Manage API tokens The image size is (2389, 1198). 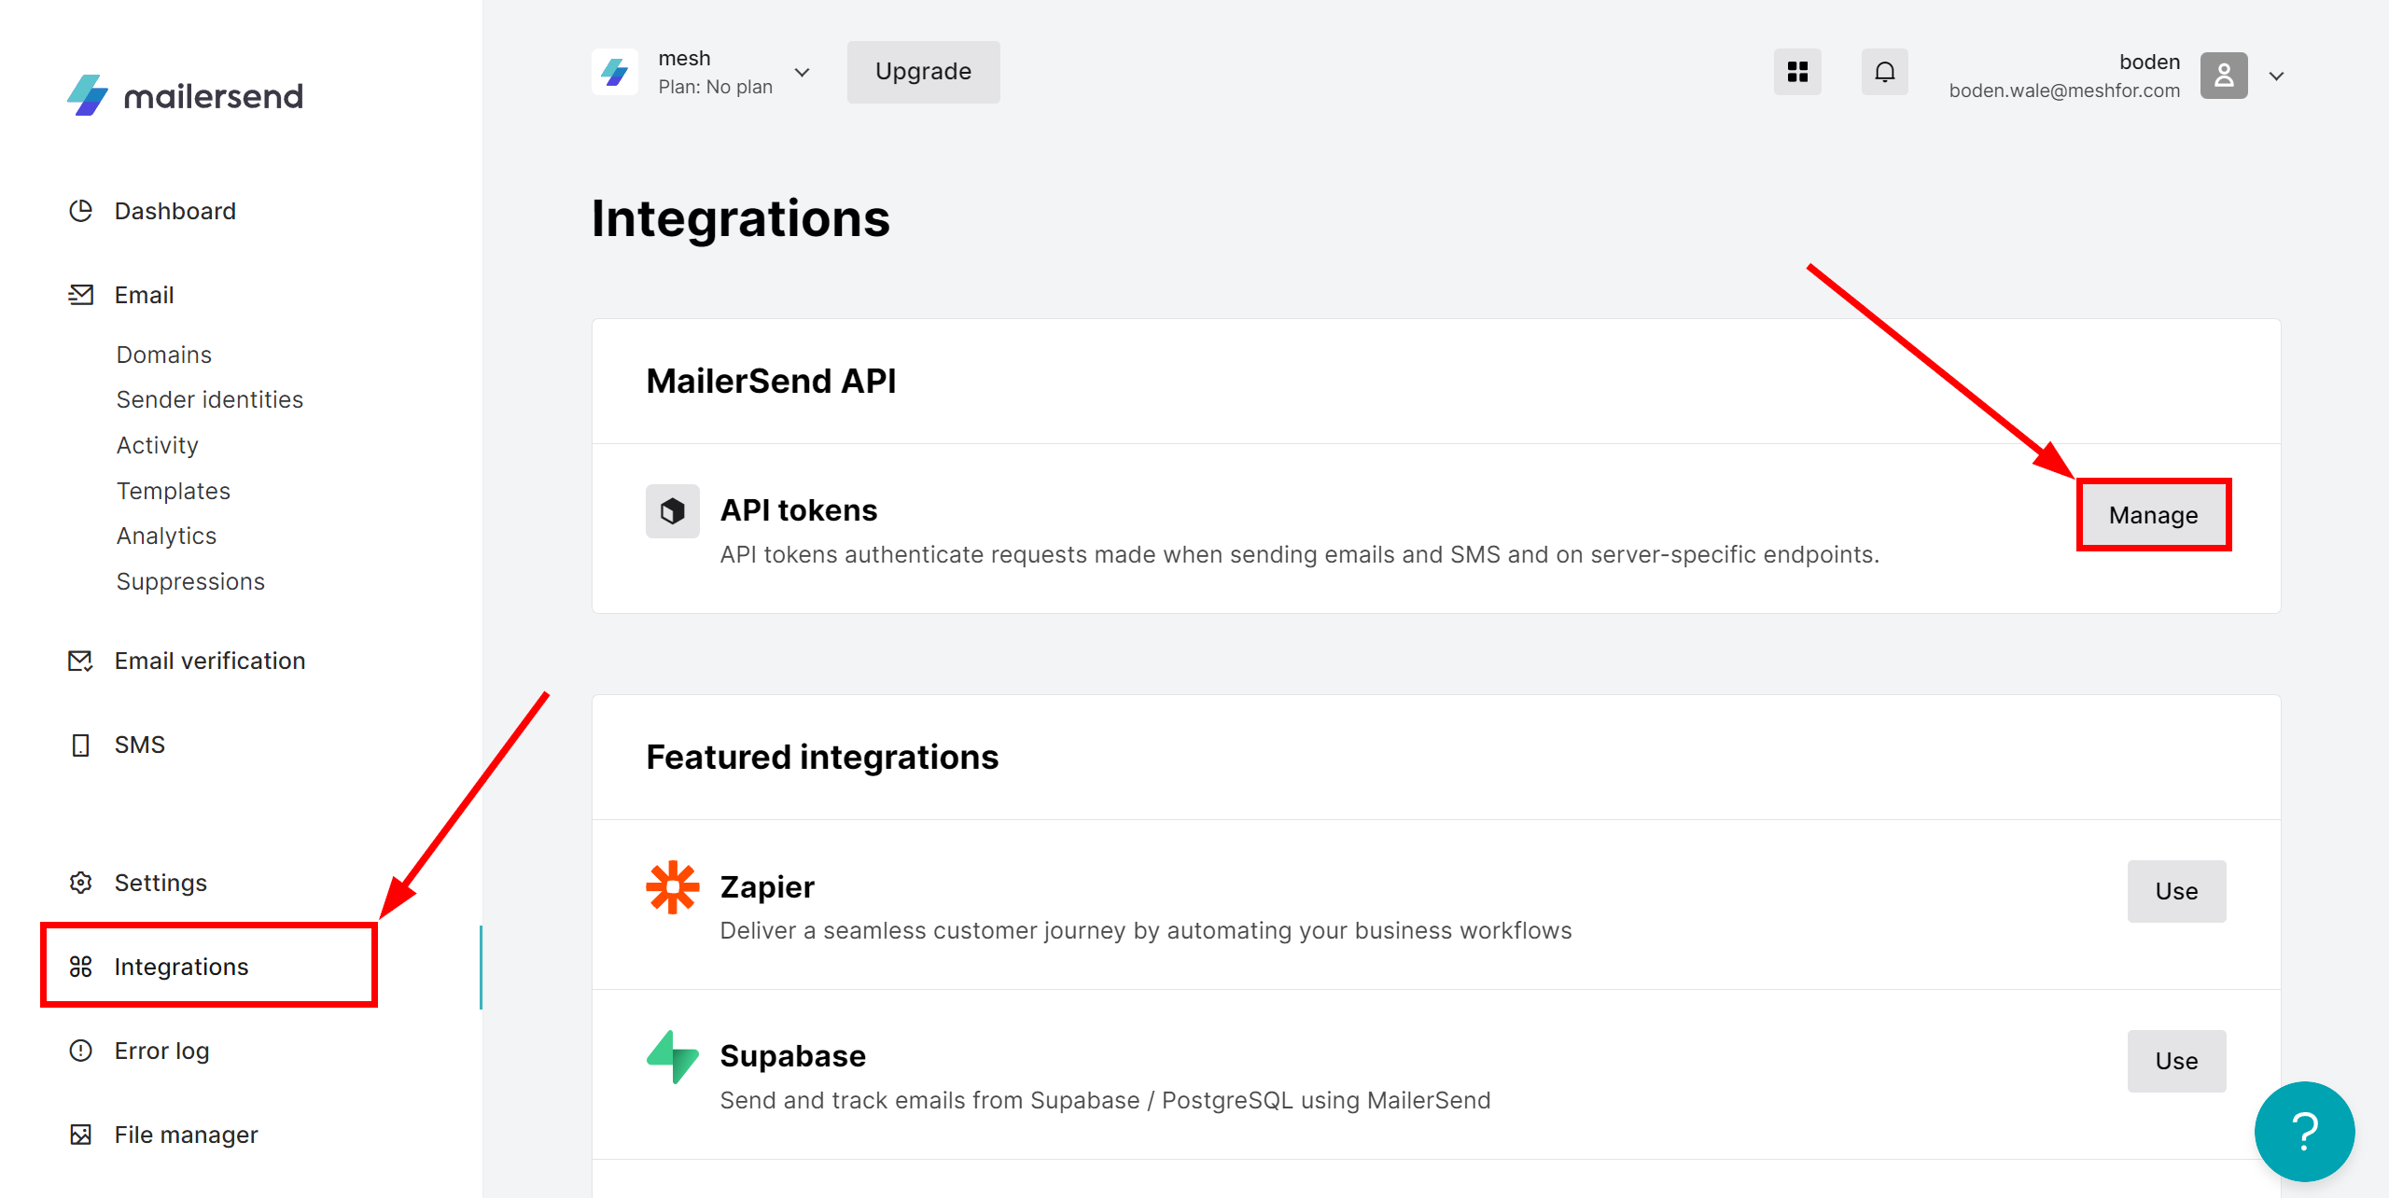coord(2154,515)
